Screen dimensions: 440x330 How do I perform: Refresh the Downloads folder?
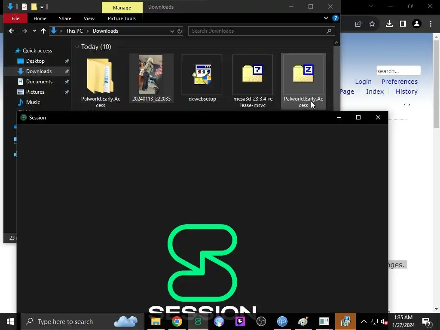point(180,31)
